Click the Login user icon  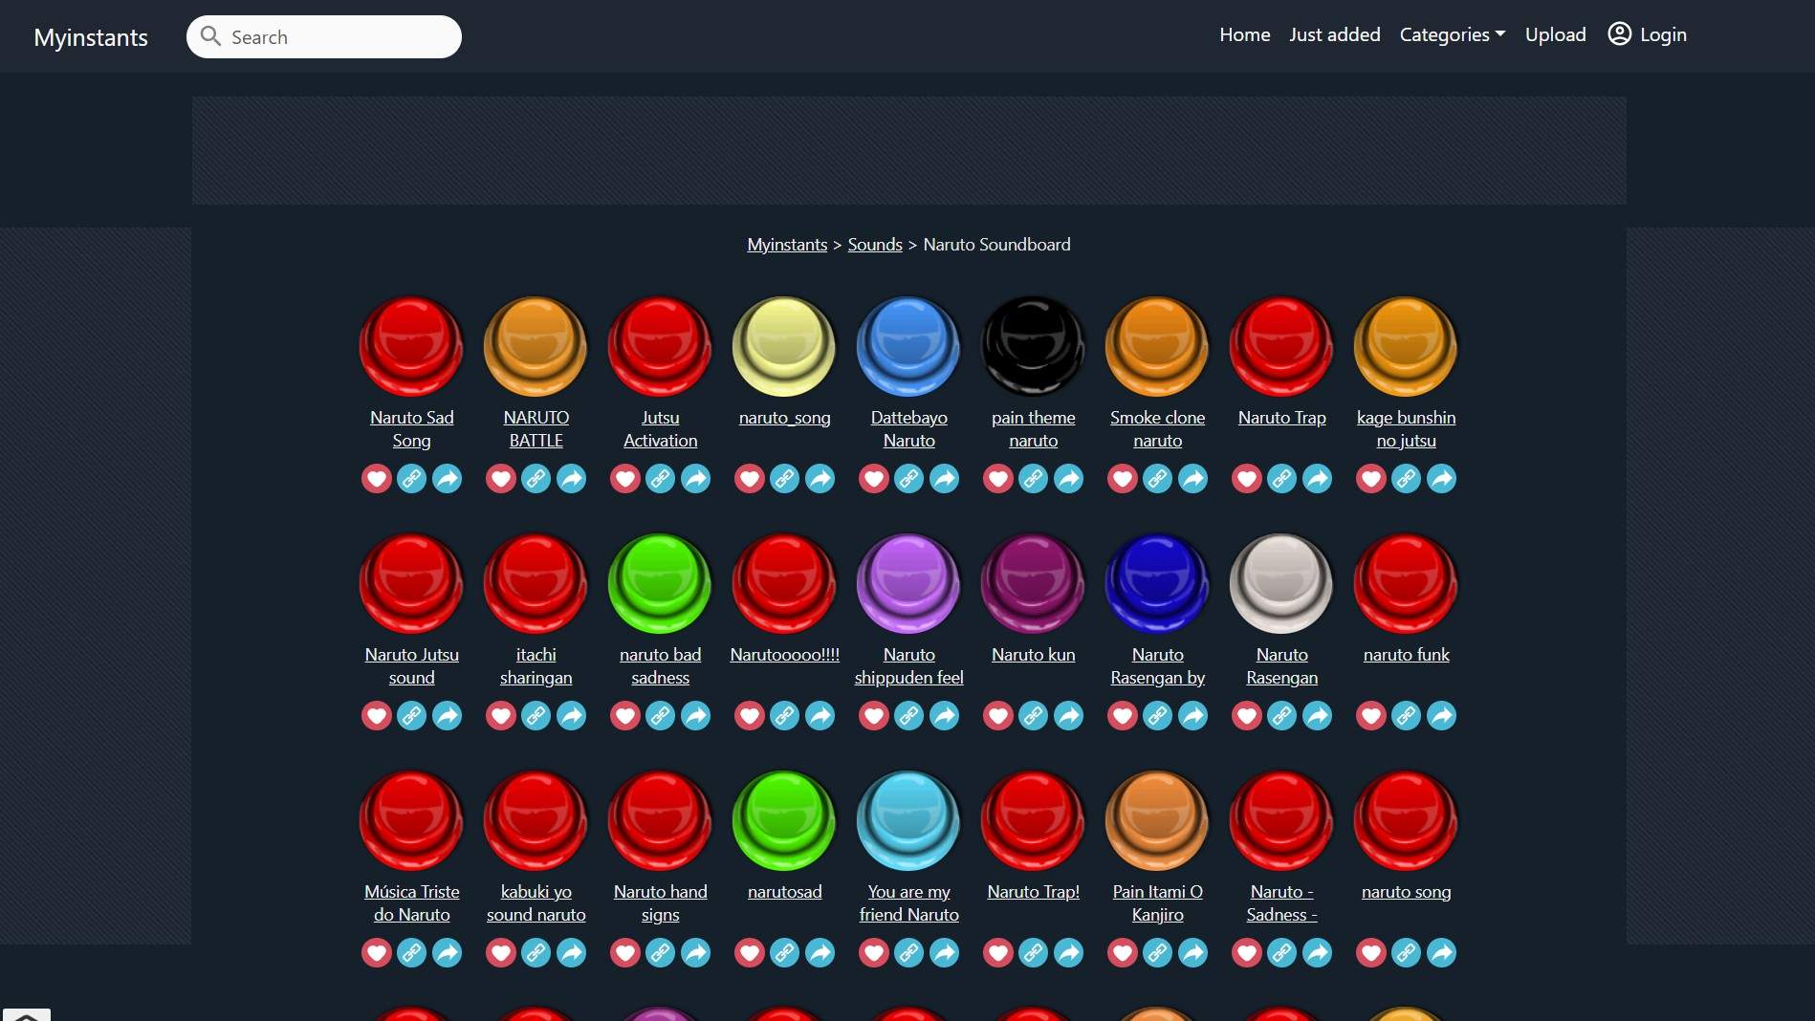[x=1619, y=34]
